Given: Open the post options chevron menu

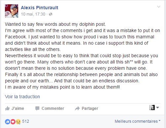Looking at the screenshot, I should (x=159, y=7).
